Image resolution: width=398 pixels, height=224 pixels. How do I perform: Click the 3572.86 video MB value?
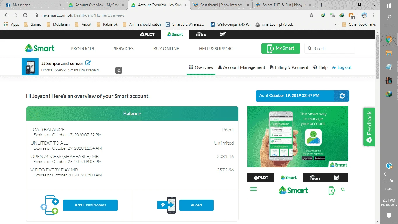point(225,170)
